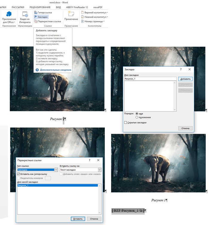Viewport: 209px width, 225px height.
Task: Enable the Скрытые закладки checkbox
Action: [x=125, y=123]
